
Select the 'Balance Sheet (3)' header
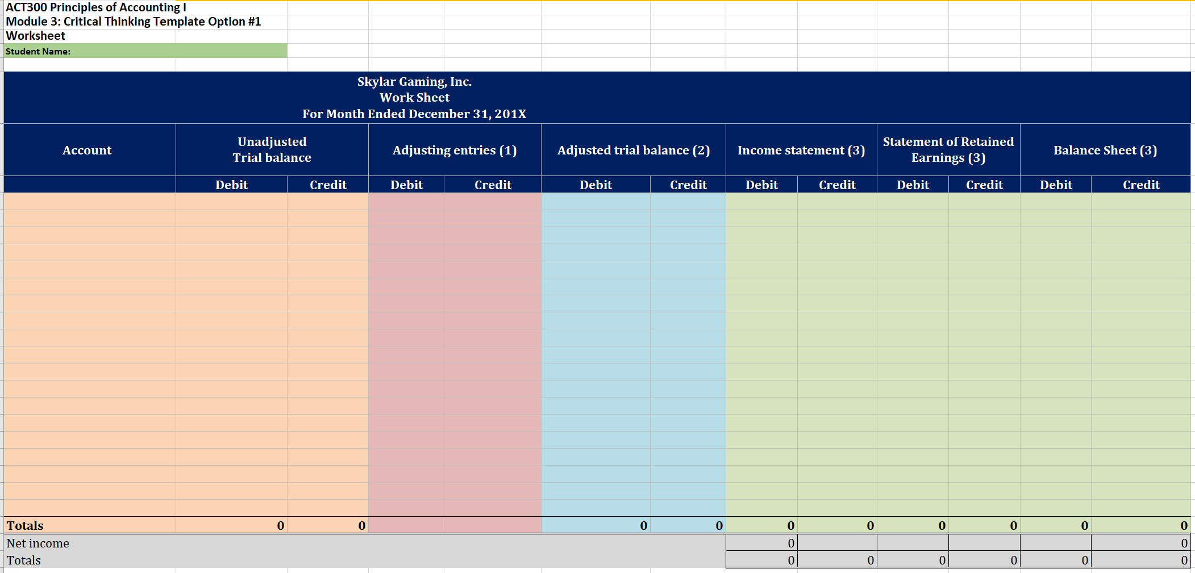point(1105,150)
